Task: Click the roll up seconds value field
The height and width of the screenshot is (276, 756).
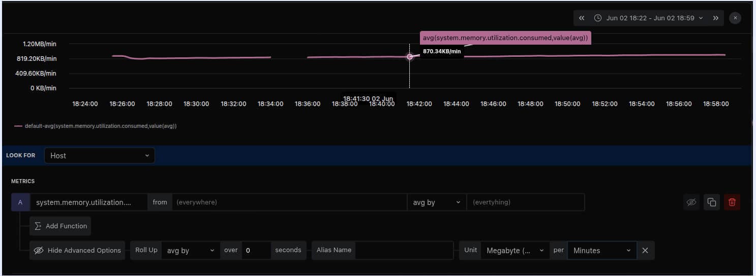Action: coord(256,250)
